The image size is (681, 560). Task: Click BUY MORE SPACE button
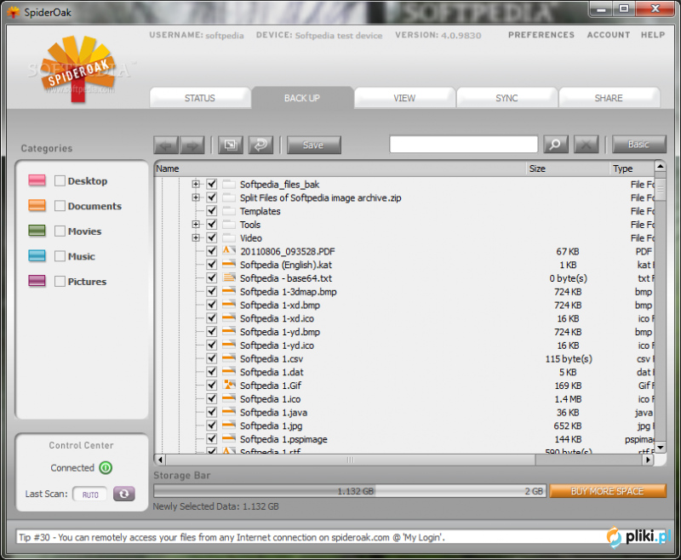608,491
